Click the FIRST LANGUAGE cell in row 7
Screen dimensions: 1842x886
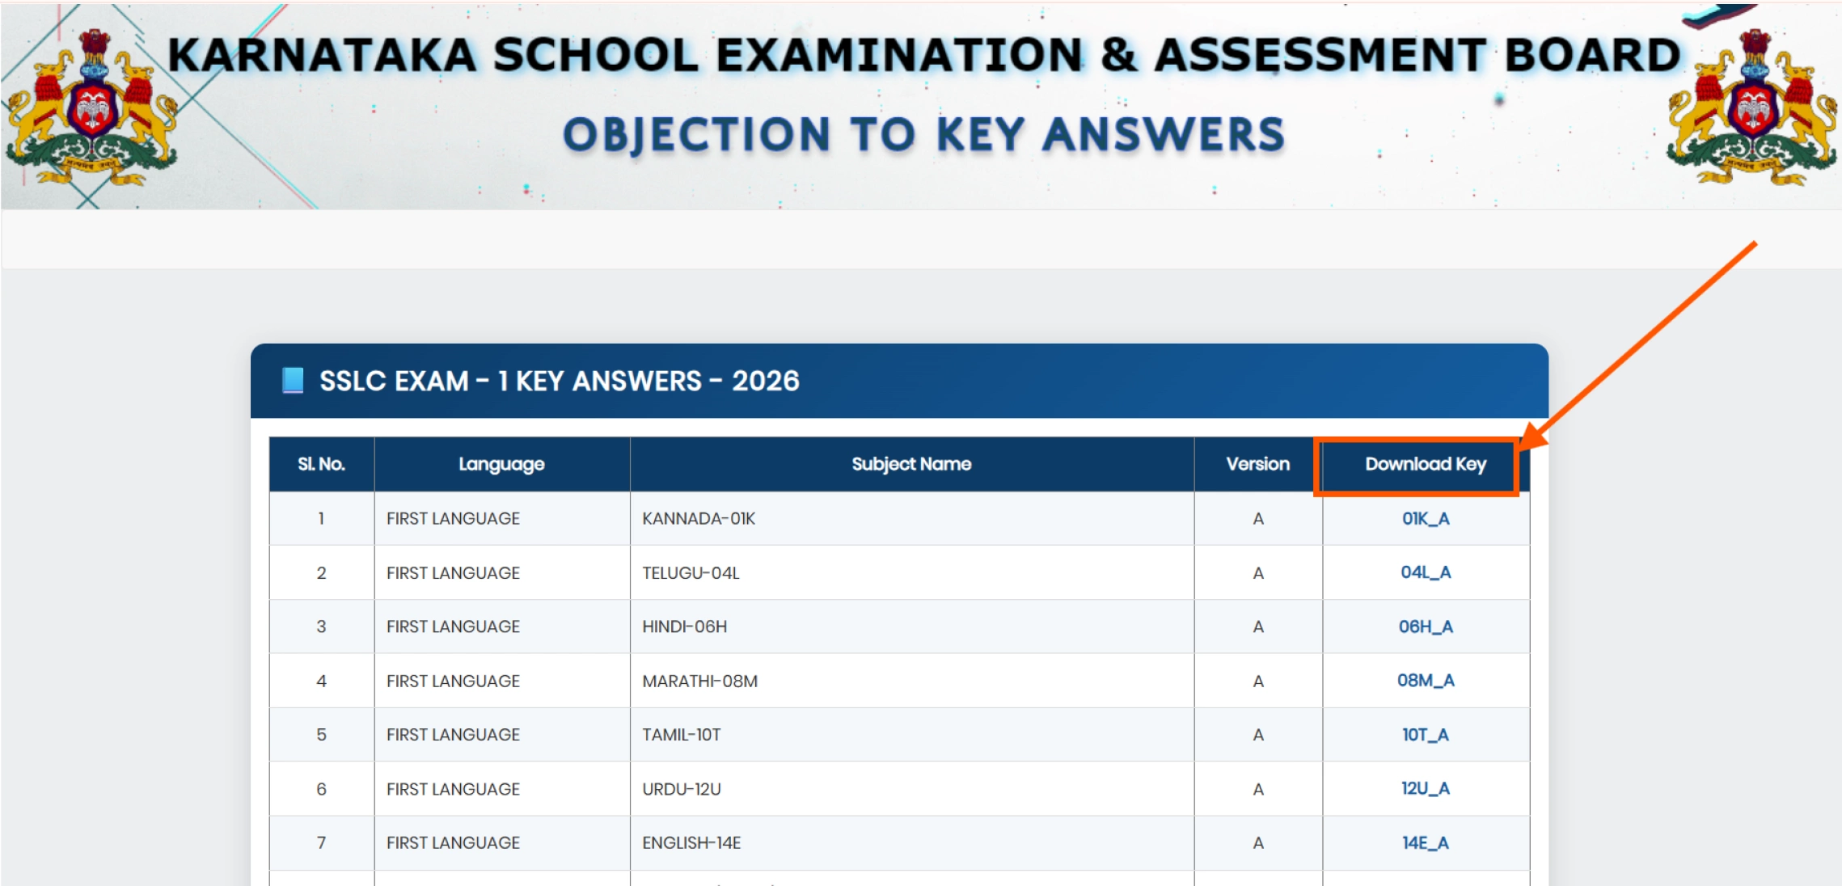tap(452, 842)
